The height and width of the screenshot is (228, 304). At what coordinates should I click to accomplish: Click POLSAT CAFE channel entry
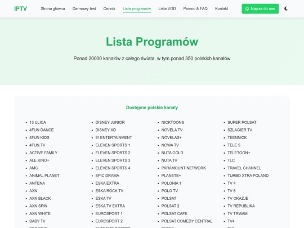coord(175,213)
